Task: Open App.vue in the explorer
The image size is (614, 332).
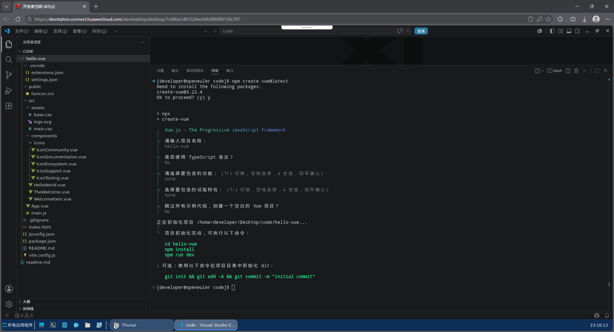Action: coord(83,206)
